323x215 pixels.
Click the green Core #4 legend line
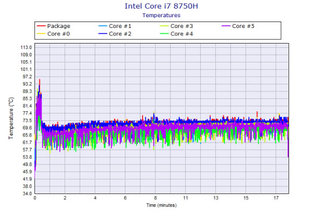164,34
